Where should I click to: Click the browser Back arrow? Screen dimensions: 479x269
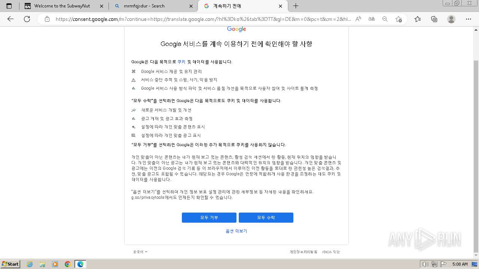10,19
